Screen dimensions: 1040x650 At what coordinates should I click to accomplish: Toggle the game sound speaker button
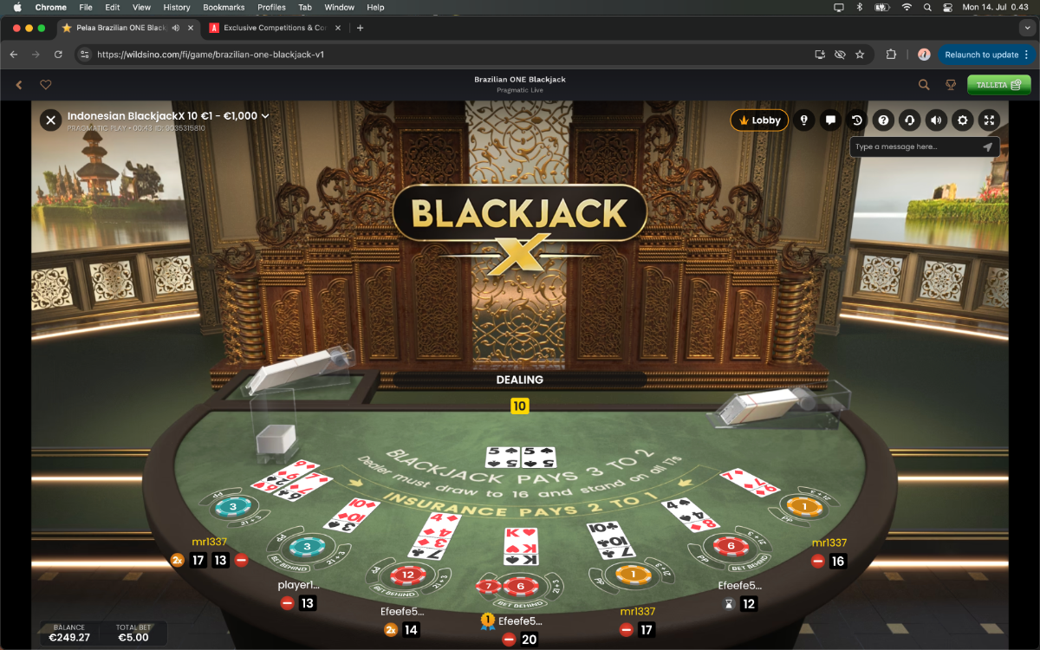coord(936,120)
